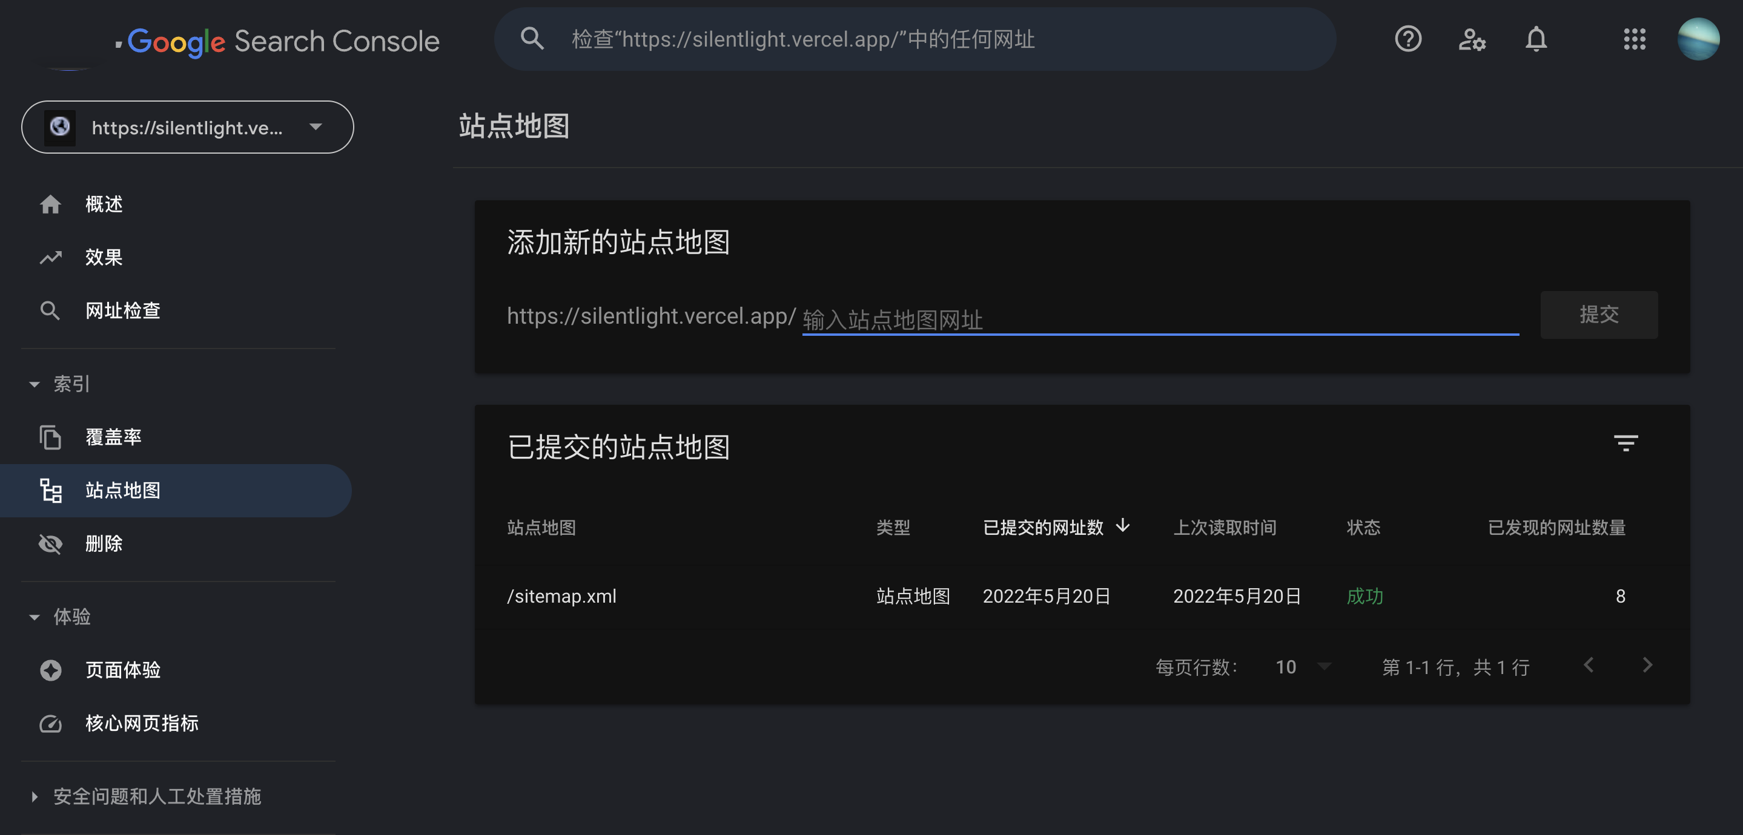Image resolution: width=1743 pixels, height=835 pixels.
Task: Select 站点地图 in the sidebar
Action: coord(176,491)
